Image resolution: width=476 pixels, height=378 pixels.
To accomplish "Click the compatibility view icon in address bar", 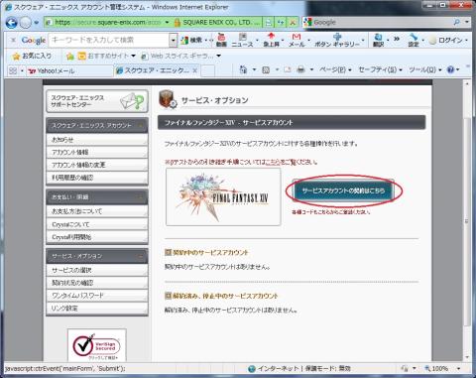I will click(x=269, y=23).
